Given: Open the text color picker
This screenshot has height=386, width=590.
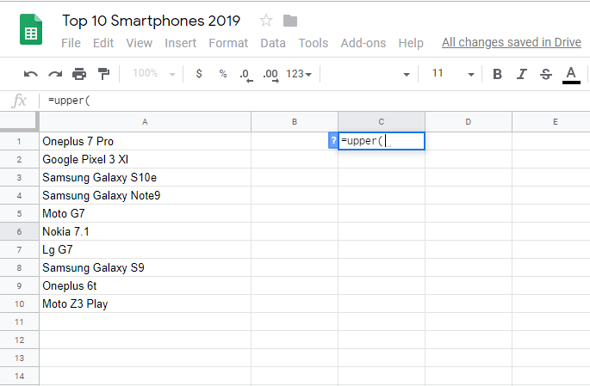Looking at the screenshot, I should tap(571, 75).
